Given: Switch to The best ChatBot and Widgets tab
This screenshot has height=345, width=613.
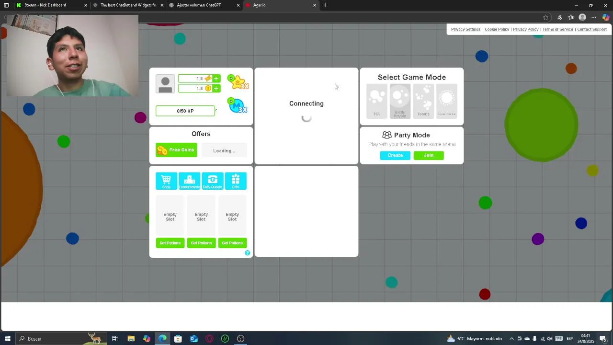Looking at the screenshot, I should pyautogui.click(x=128, y=5).
